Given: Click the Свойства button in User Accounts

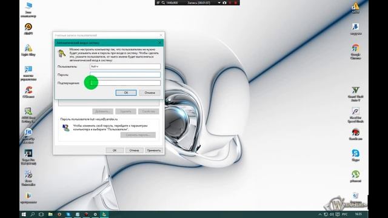Looking at the screenshot, I should point(149,111).
